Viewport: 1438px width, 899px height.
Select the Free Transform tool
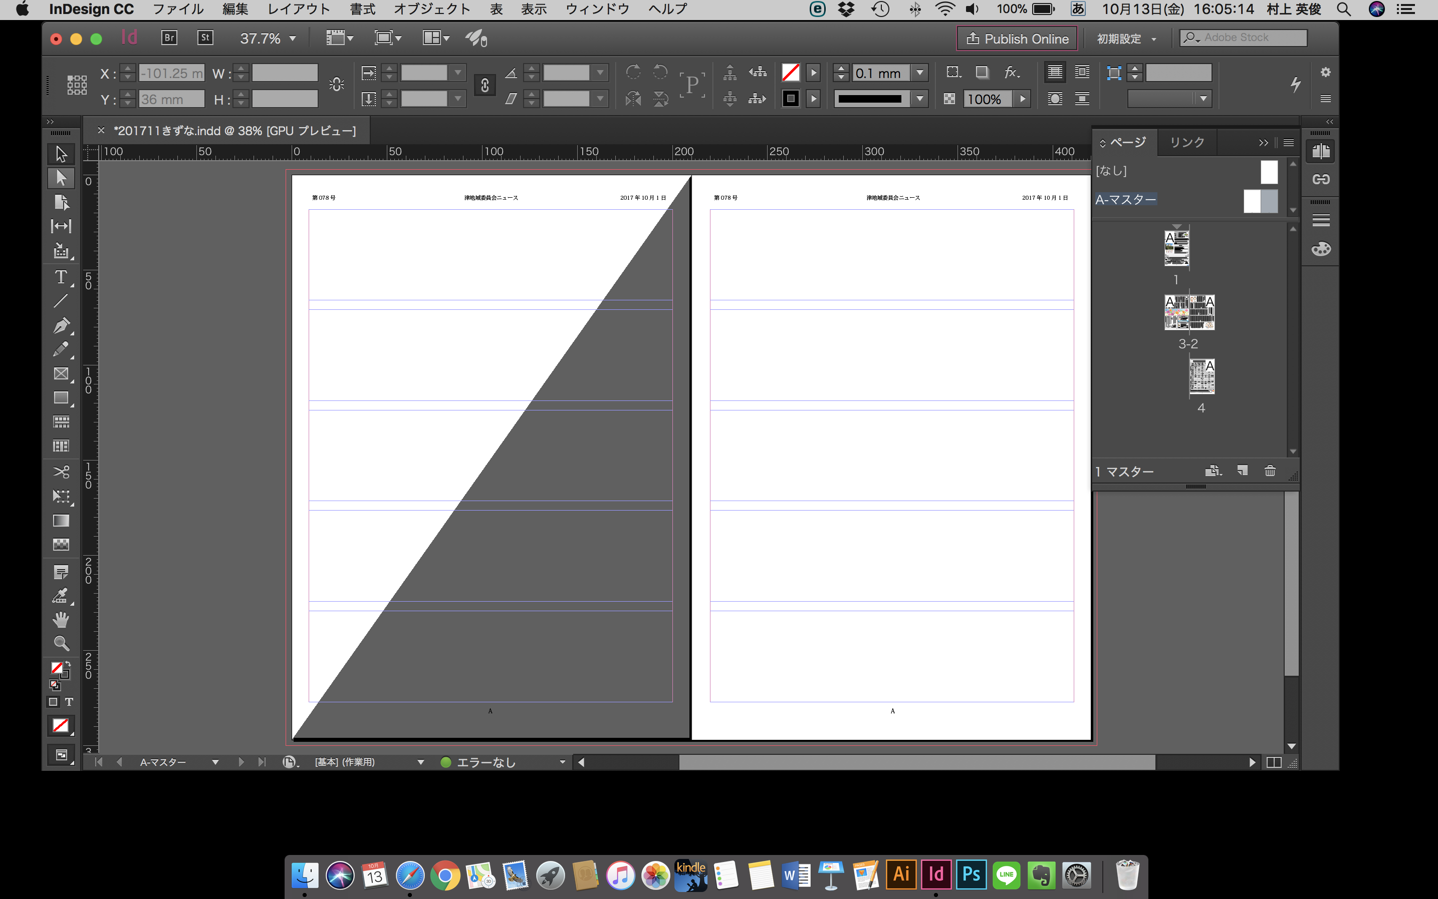[x=59, y=494]
